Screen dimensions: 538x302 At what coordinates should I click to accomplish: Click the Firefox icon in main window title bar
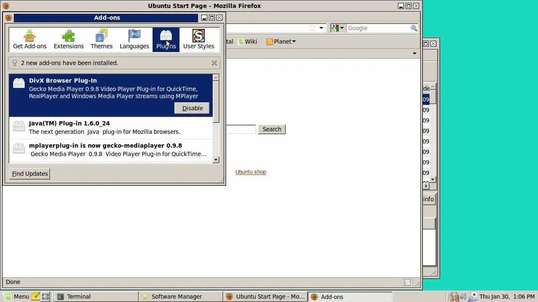6,6
